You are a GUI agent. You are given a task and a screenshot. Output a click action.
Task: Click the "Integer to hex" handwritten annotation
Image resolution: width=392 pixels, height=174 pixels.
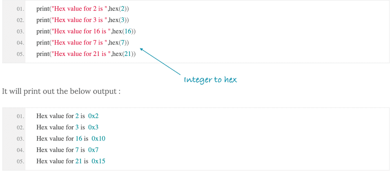coord(210,80)
